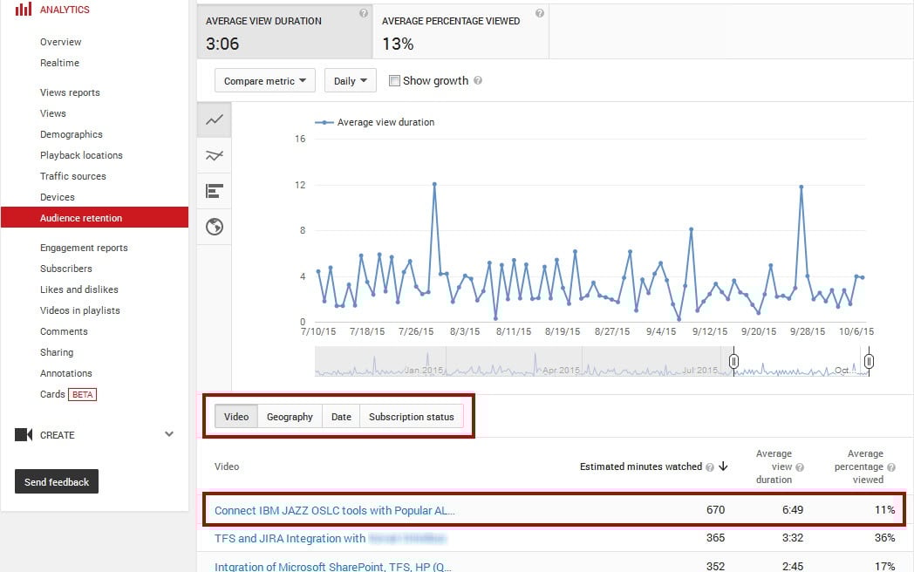The width and height of the screenshot is (914, 572).
Task: Click help icon for Average percentage viewed column
Action: point(891,467)
